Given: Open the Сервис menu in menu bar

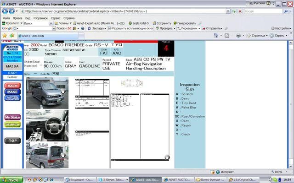Looking at the screenshot, I should (x=56, y=18).
